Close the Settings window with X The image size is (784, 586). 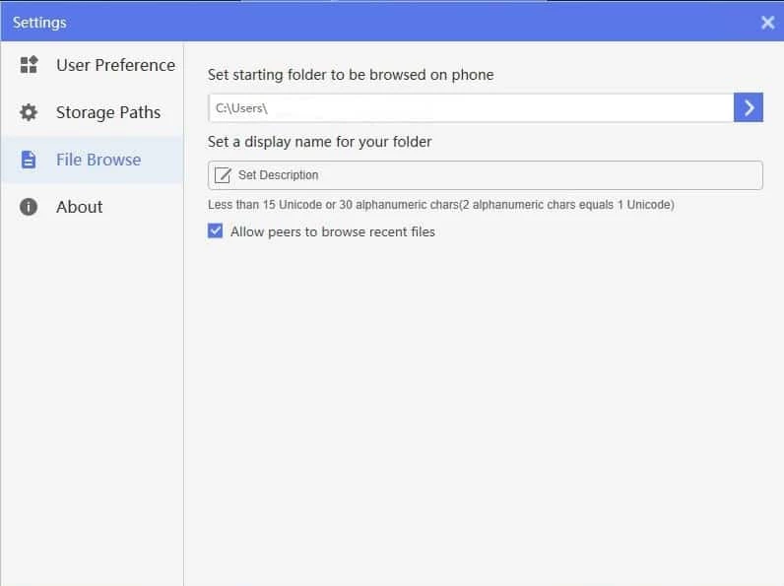768,22
